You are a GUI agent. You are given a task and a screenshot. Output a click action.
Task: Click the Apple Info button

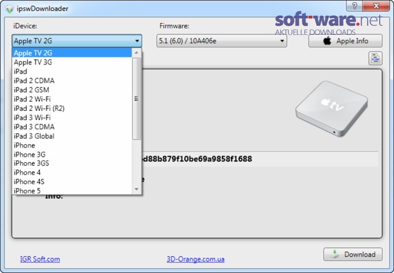click(345, 41)
